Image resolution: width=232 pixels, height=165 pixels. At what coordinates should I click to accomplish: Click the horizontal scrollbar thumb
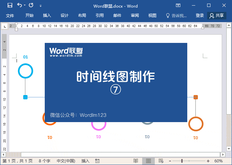coord(120,154)
